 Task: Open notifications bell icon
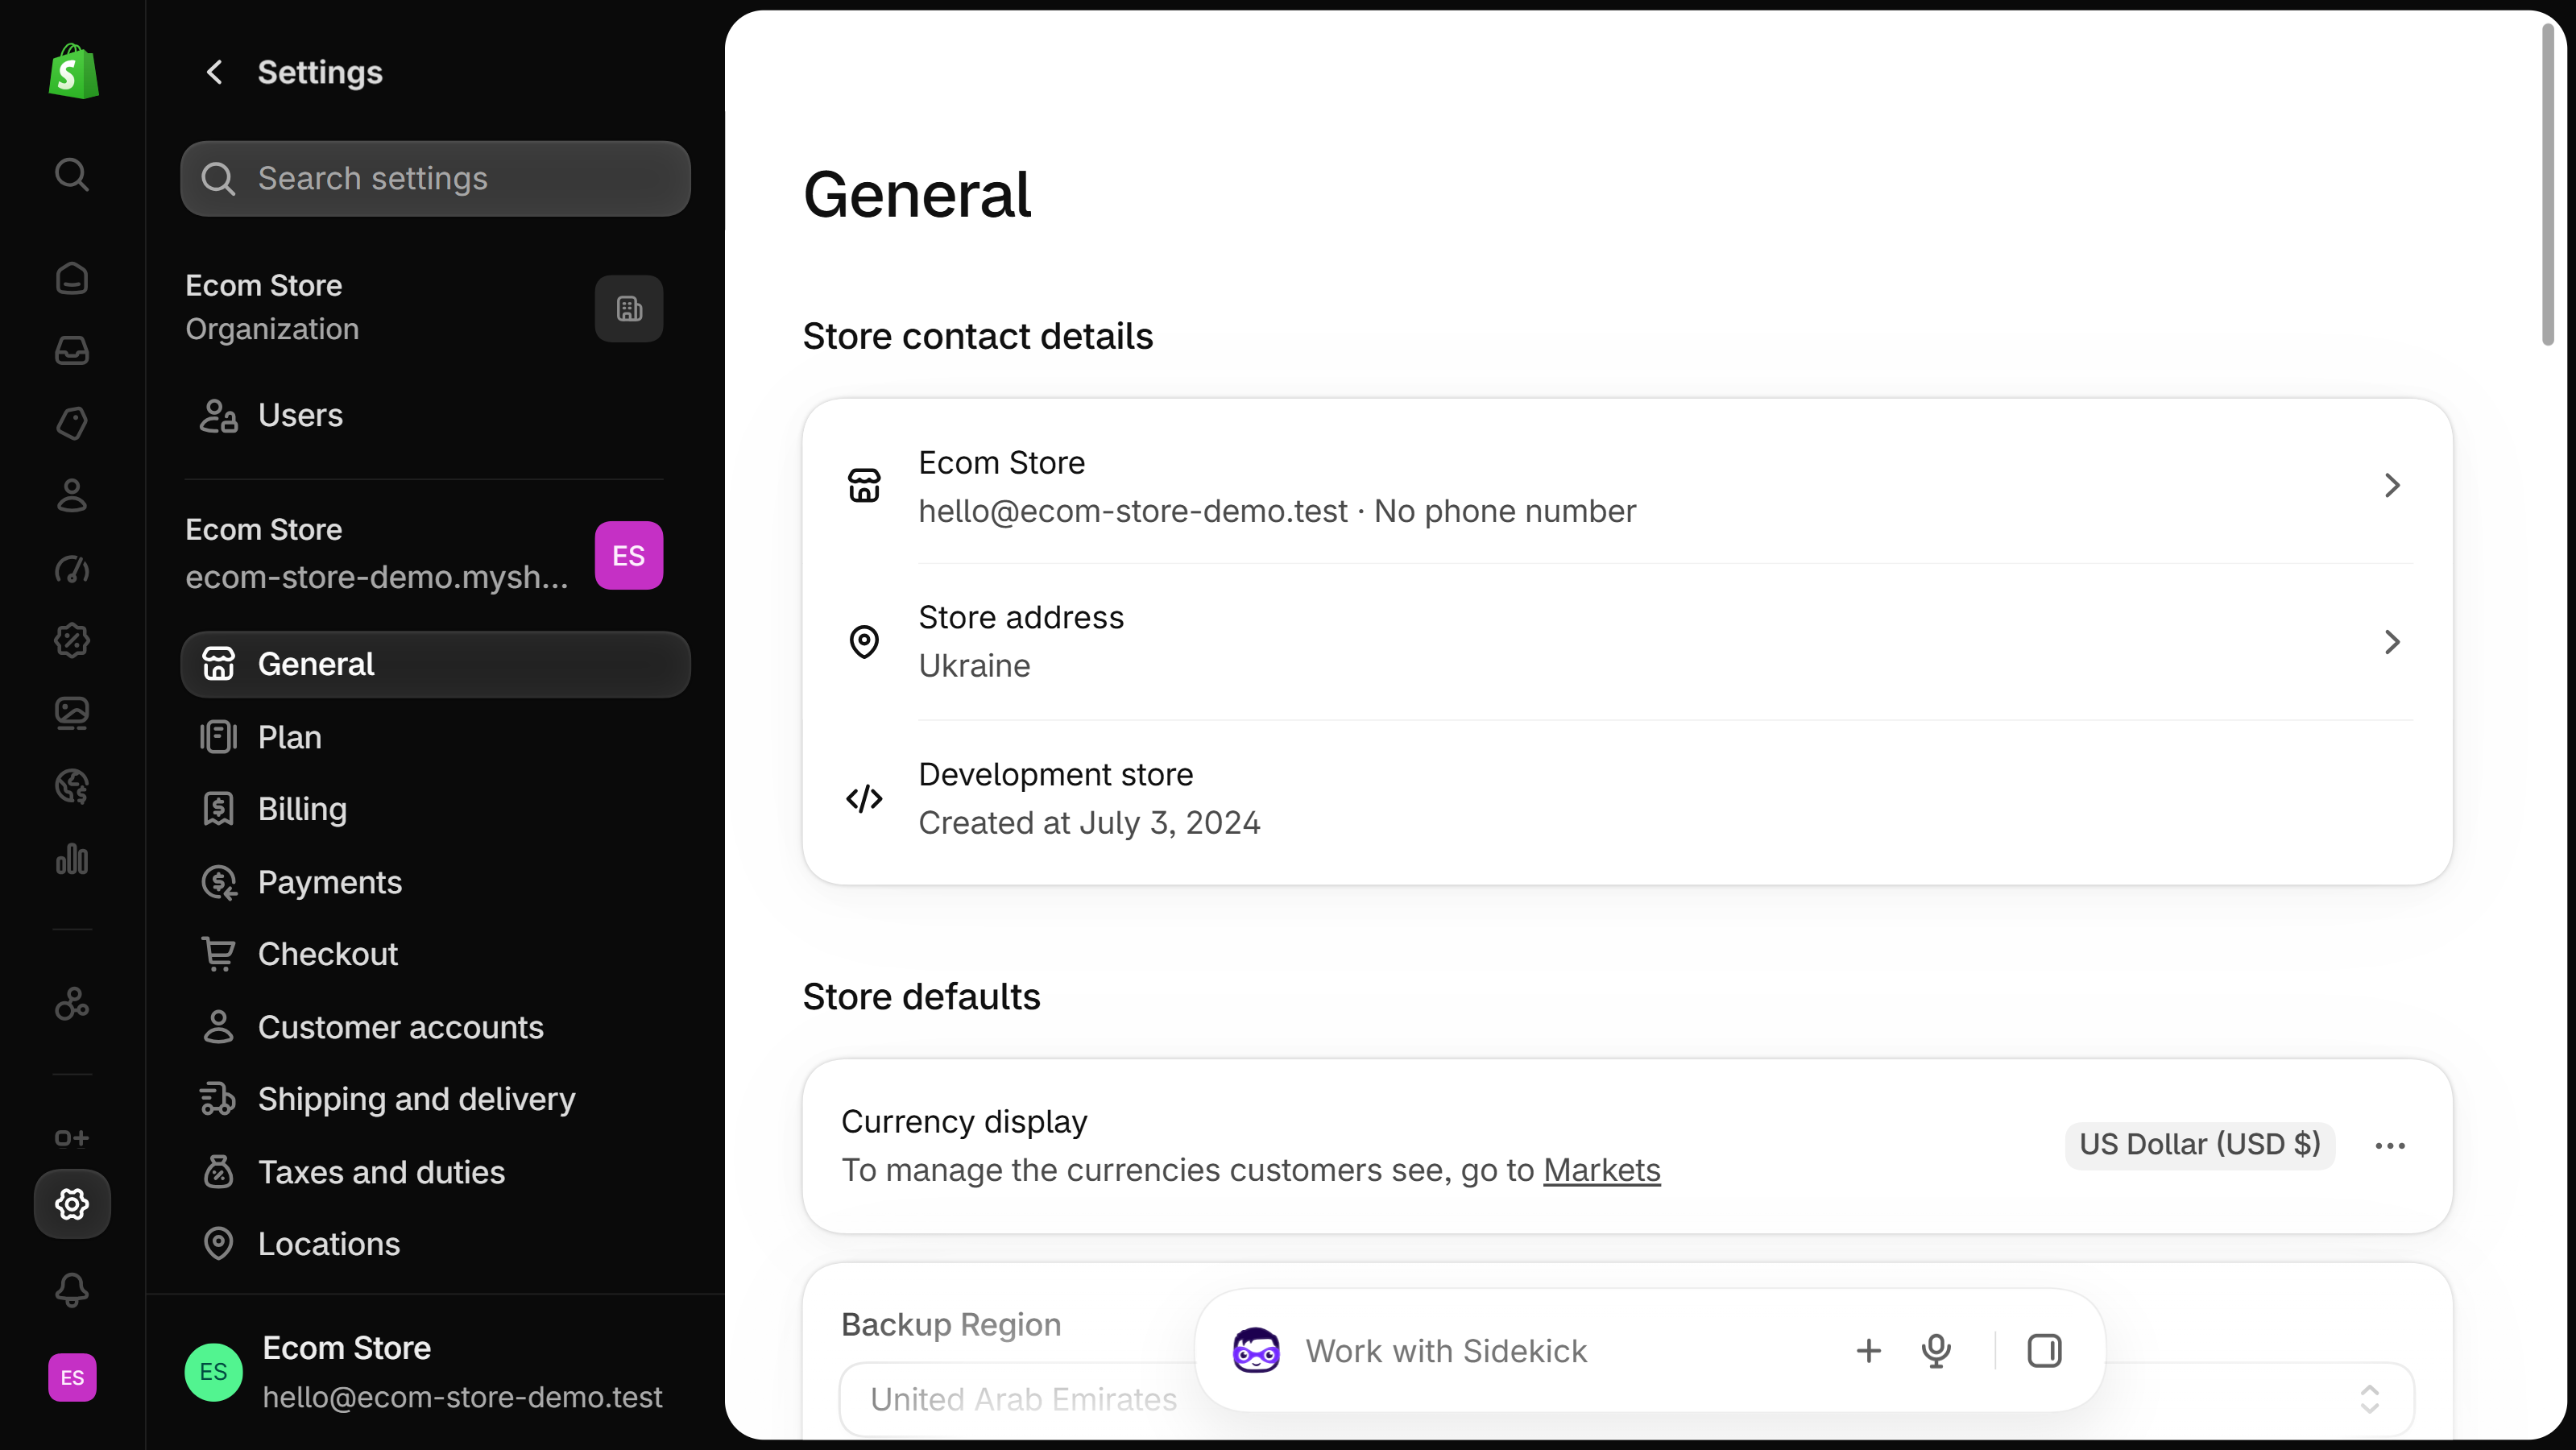(x=72, y=1290)
